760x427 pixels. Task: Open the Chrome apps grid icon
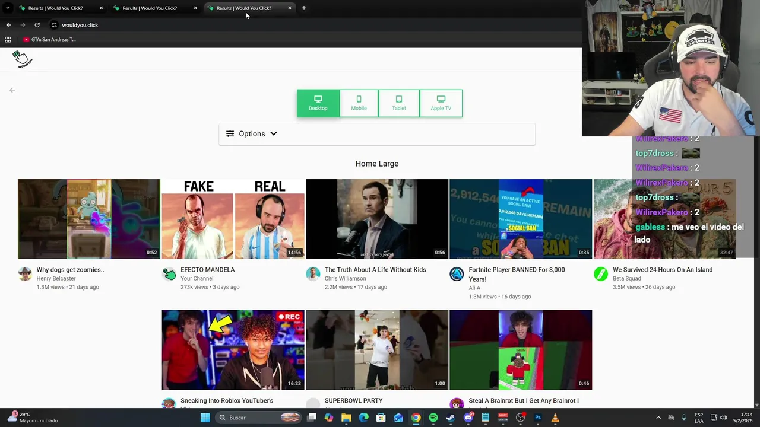[8, 39]
